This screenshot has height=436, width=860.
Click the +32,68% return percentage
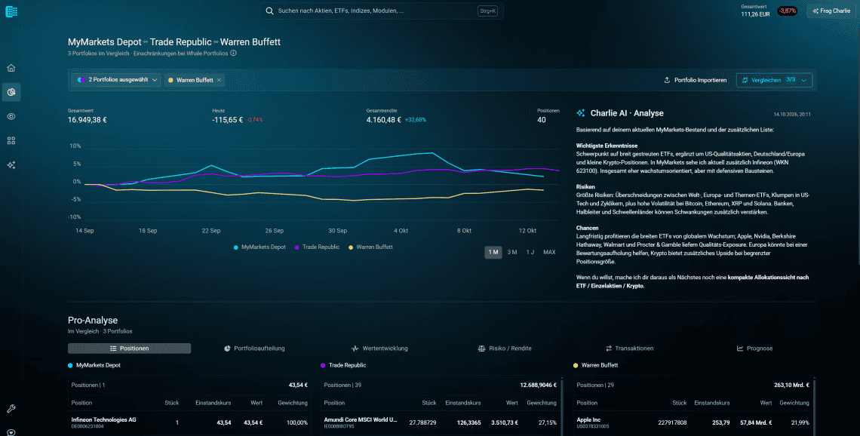[415, 120]
